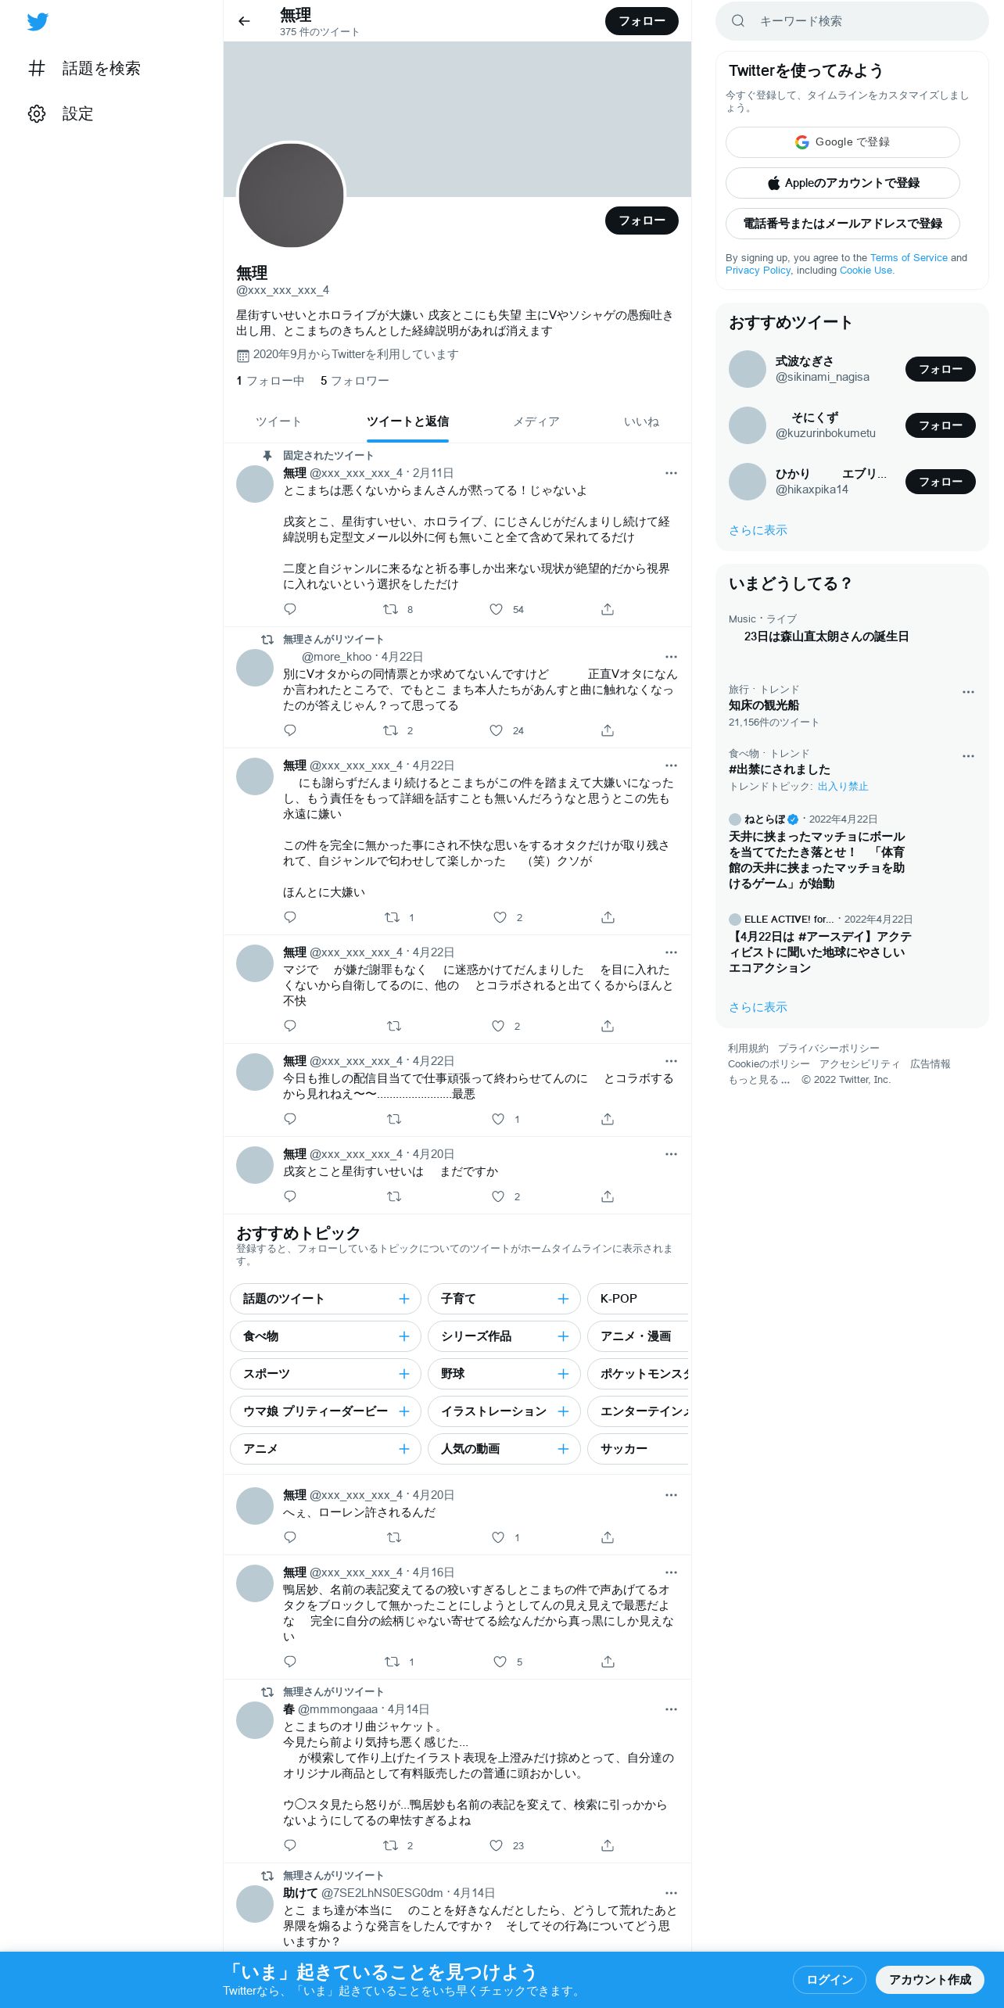Switch to the ツイート tab
The width and height of the screenshot is (1004, 2008).
(x=278, y=422)
